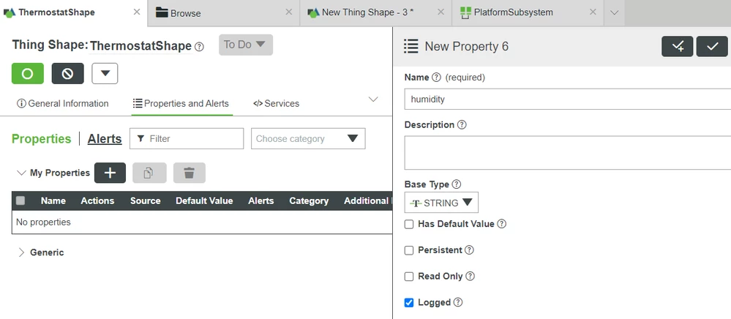
Task: Click the Filter input field
Action: coord(187,138)
